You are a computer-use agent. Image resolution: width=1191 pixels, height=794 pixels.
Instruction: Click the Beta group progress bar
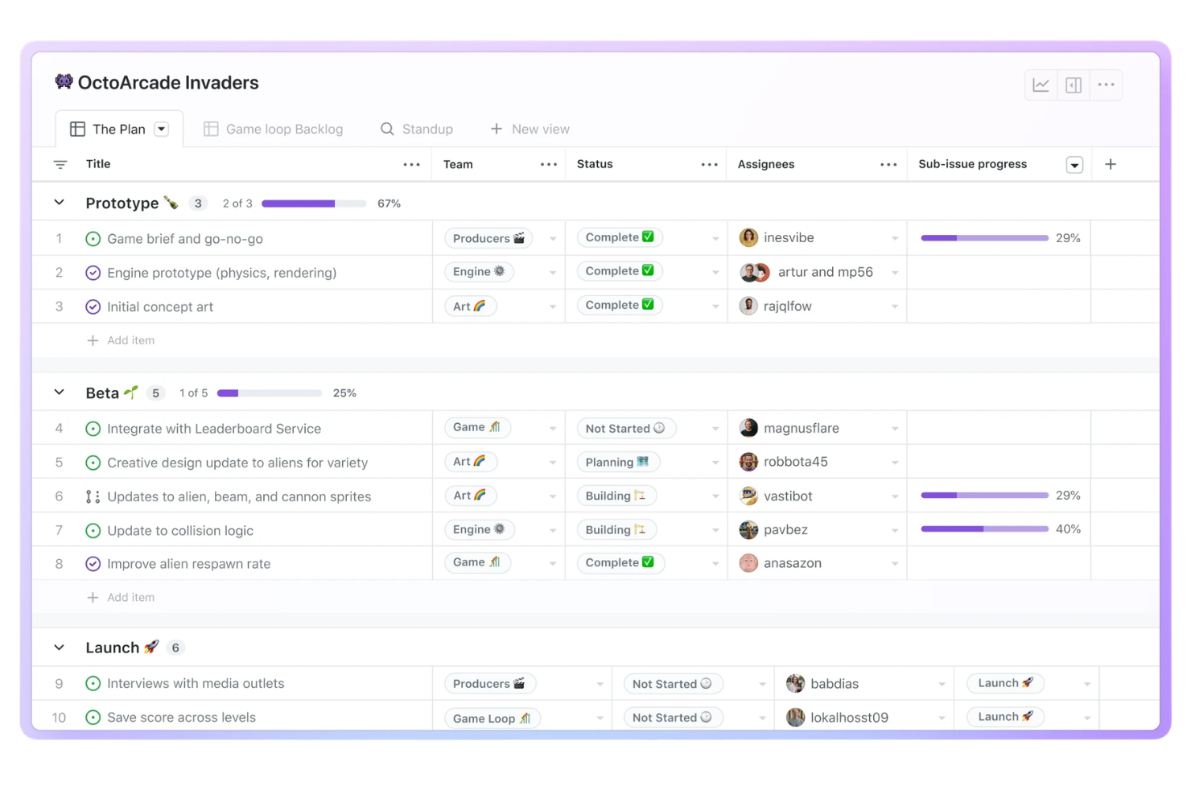(x=269, y=393)
